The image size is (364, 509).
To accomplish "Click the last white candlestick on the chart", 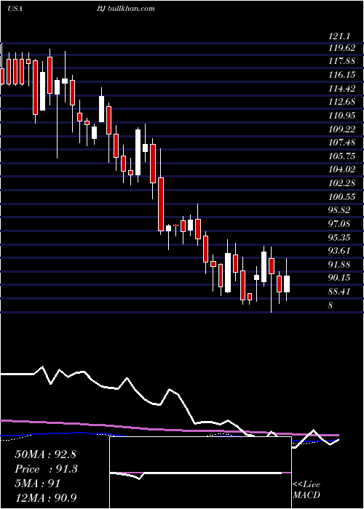I will click(x=287, y=284).
